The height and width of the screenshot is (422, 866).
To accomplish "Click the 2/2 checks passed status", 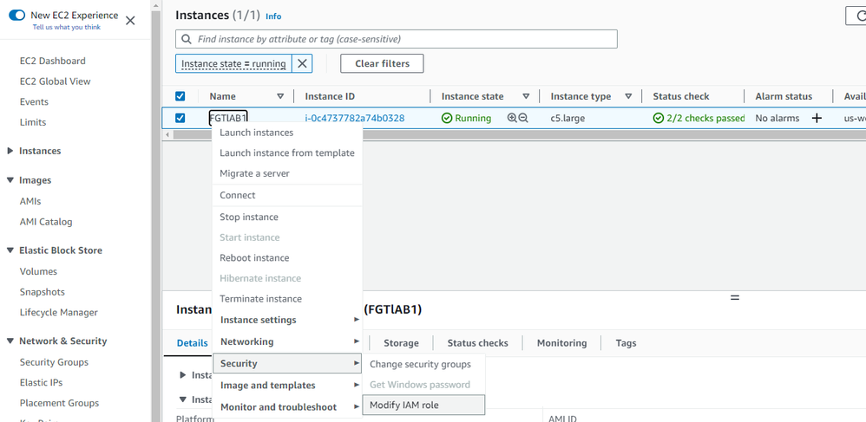I will tap(699, 118).
